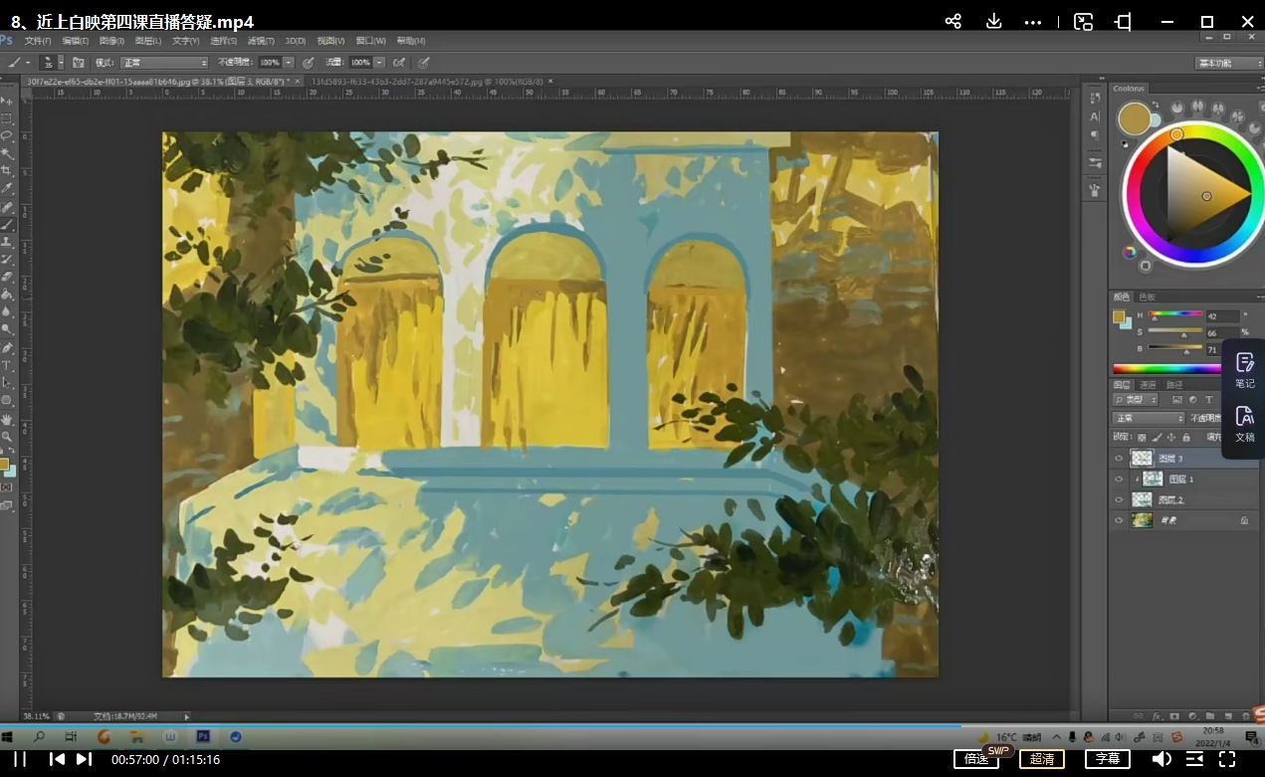The image size is (1265, 777).
Task: Select the Hand tool
Action: pos(7,419)
